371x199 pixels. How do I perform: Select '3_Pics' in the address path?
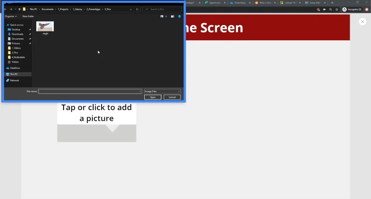point(108,9)
